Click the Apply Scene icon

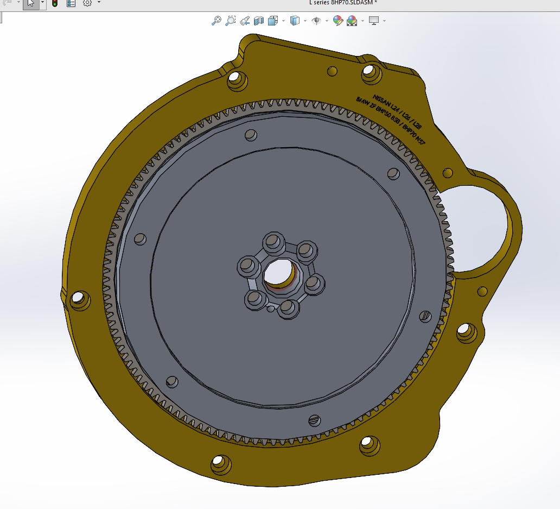pyautogui.click(x=351, y=21)
